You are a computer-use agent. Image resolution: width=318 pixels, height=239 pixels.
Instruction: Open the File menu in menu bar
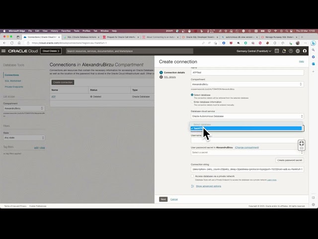coord(30,31)
